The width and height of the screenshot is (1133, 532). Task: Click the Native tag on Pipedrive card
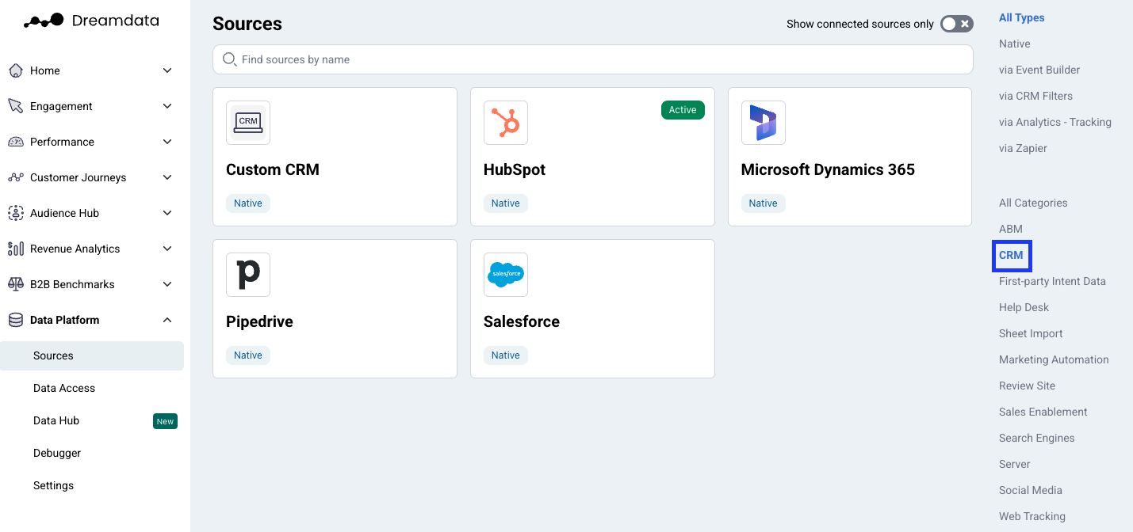(x=248, y=355)
